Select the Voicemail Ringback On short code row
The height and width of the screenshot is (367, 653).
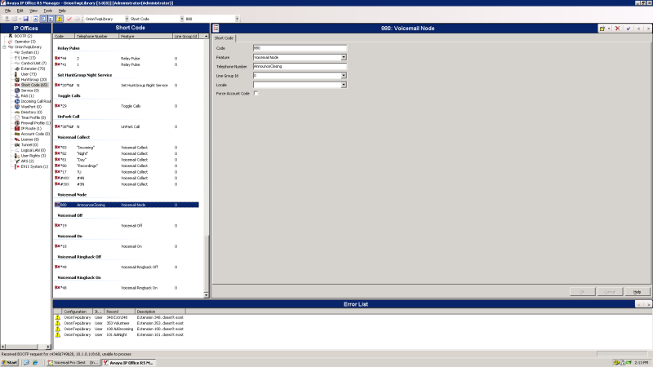[x=127, y=288]
